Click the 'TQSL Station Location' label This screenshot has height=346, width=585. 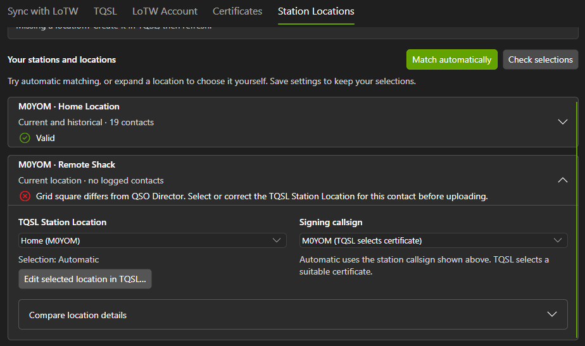(62, 222)
